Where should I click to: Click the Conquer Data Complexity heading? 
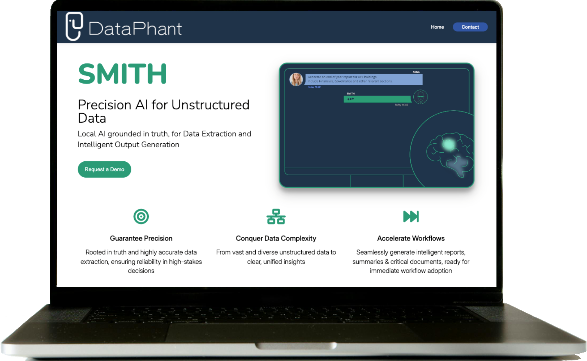(276, 238)
